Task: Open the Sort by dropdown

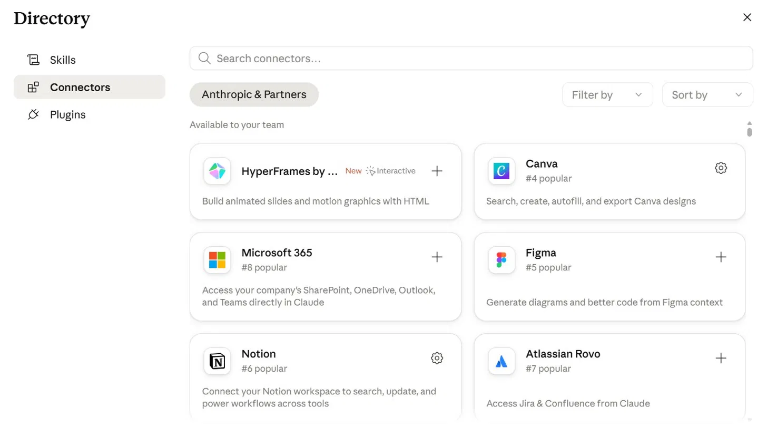Action: 707,95
